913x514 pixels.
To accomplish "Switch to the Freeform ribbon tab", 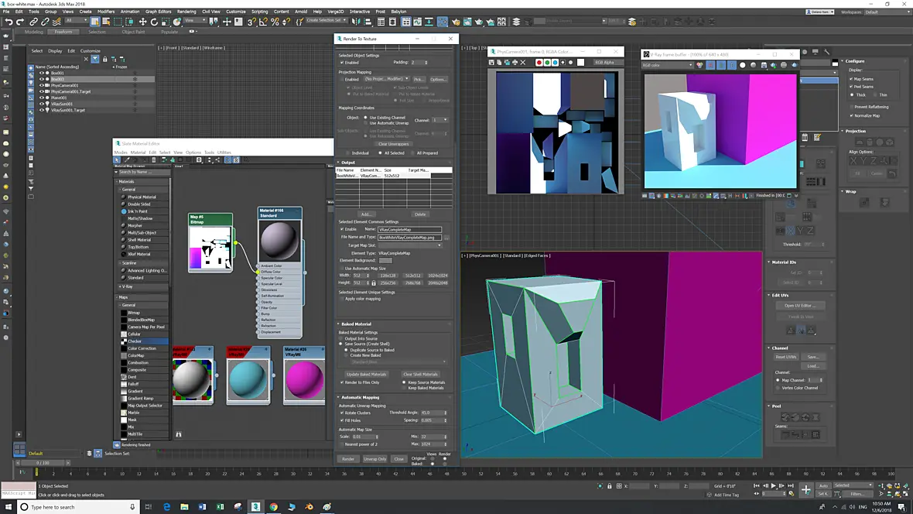I will pyautogui.click(x=63, y=32).
